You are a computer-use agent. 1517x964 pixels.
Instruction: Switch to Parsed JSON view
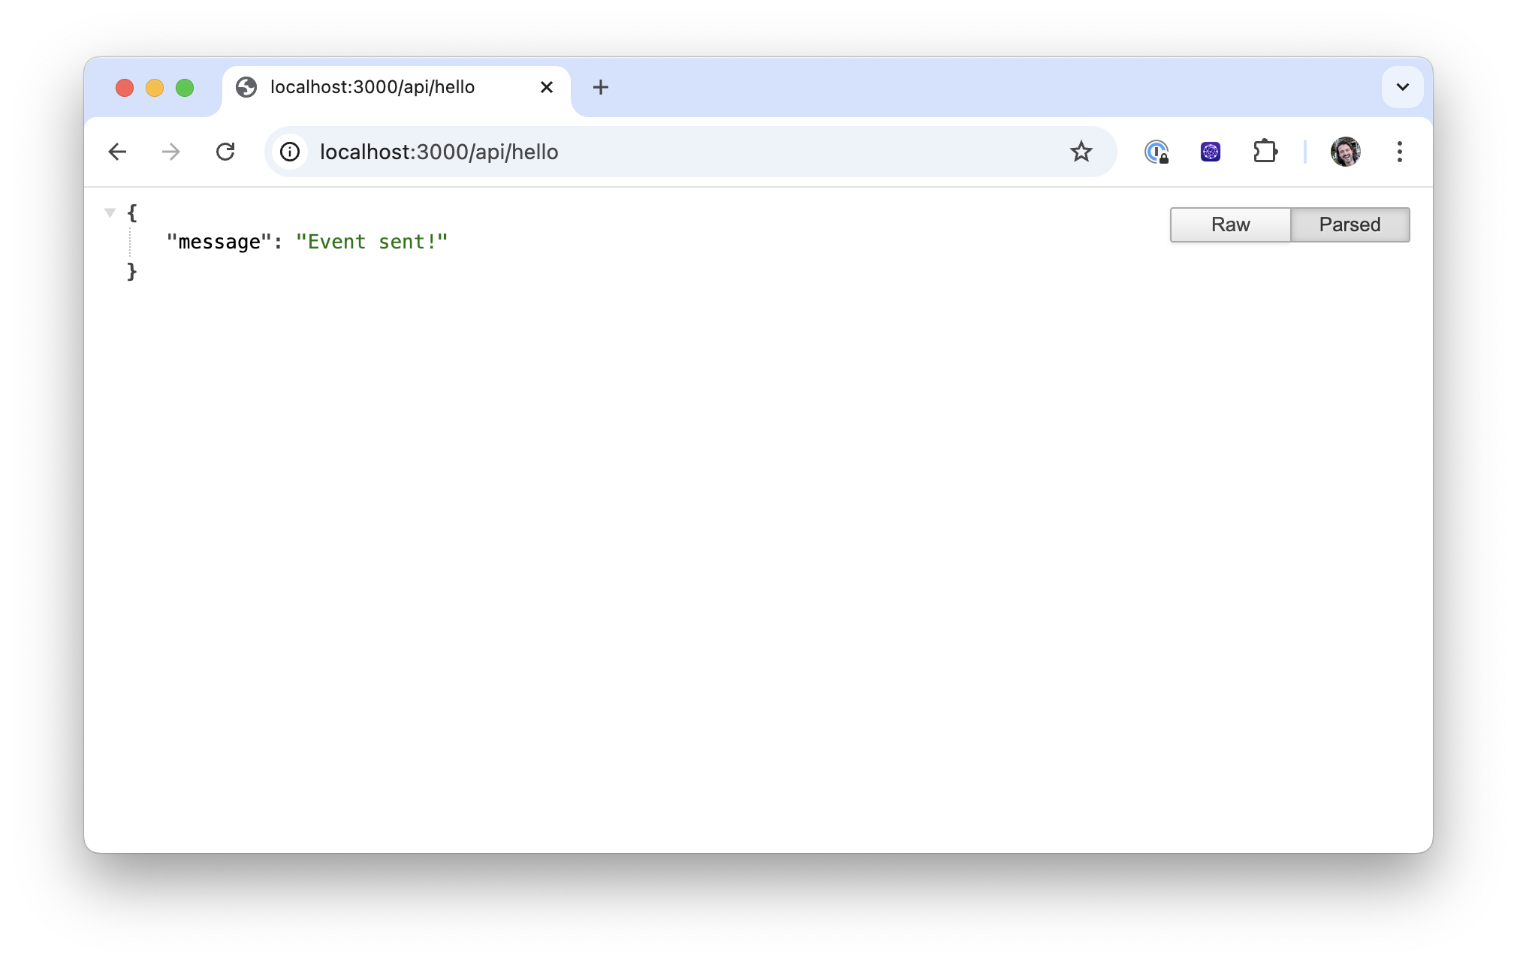coord(1350,224)
